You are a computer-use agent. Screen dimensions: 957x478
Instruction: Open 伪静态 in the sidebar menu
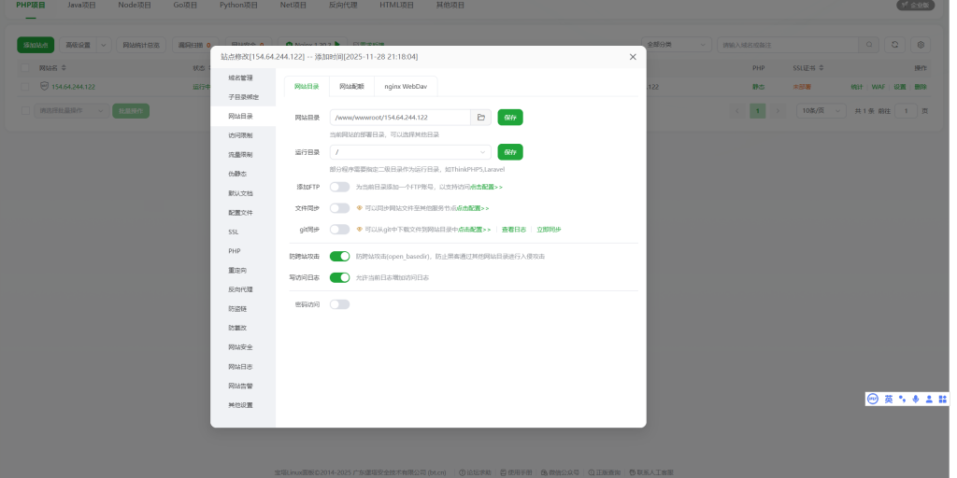coord(237,174)
